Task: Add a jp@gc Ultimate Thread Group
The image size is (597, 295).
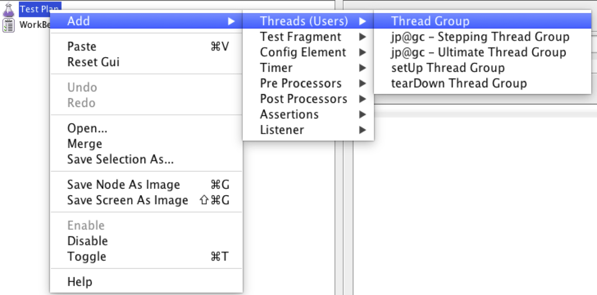Action: tap(478, 53)
